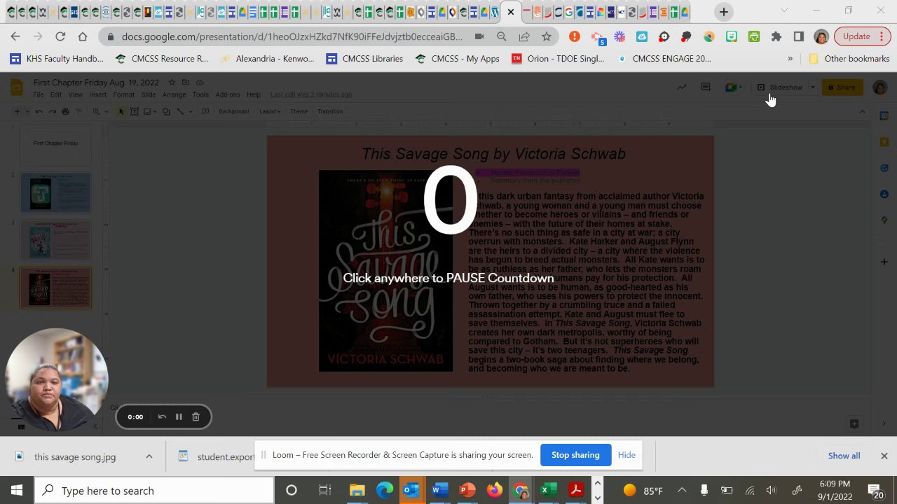Open Excel from the taskbar
Screen dimensions: 897x504
tap(548, 491)
